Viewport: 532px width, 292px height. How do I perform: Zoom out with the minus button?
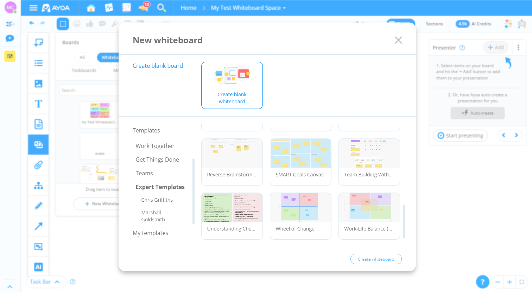point(498,282)
